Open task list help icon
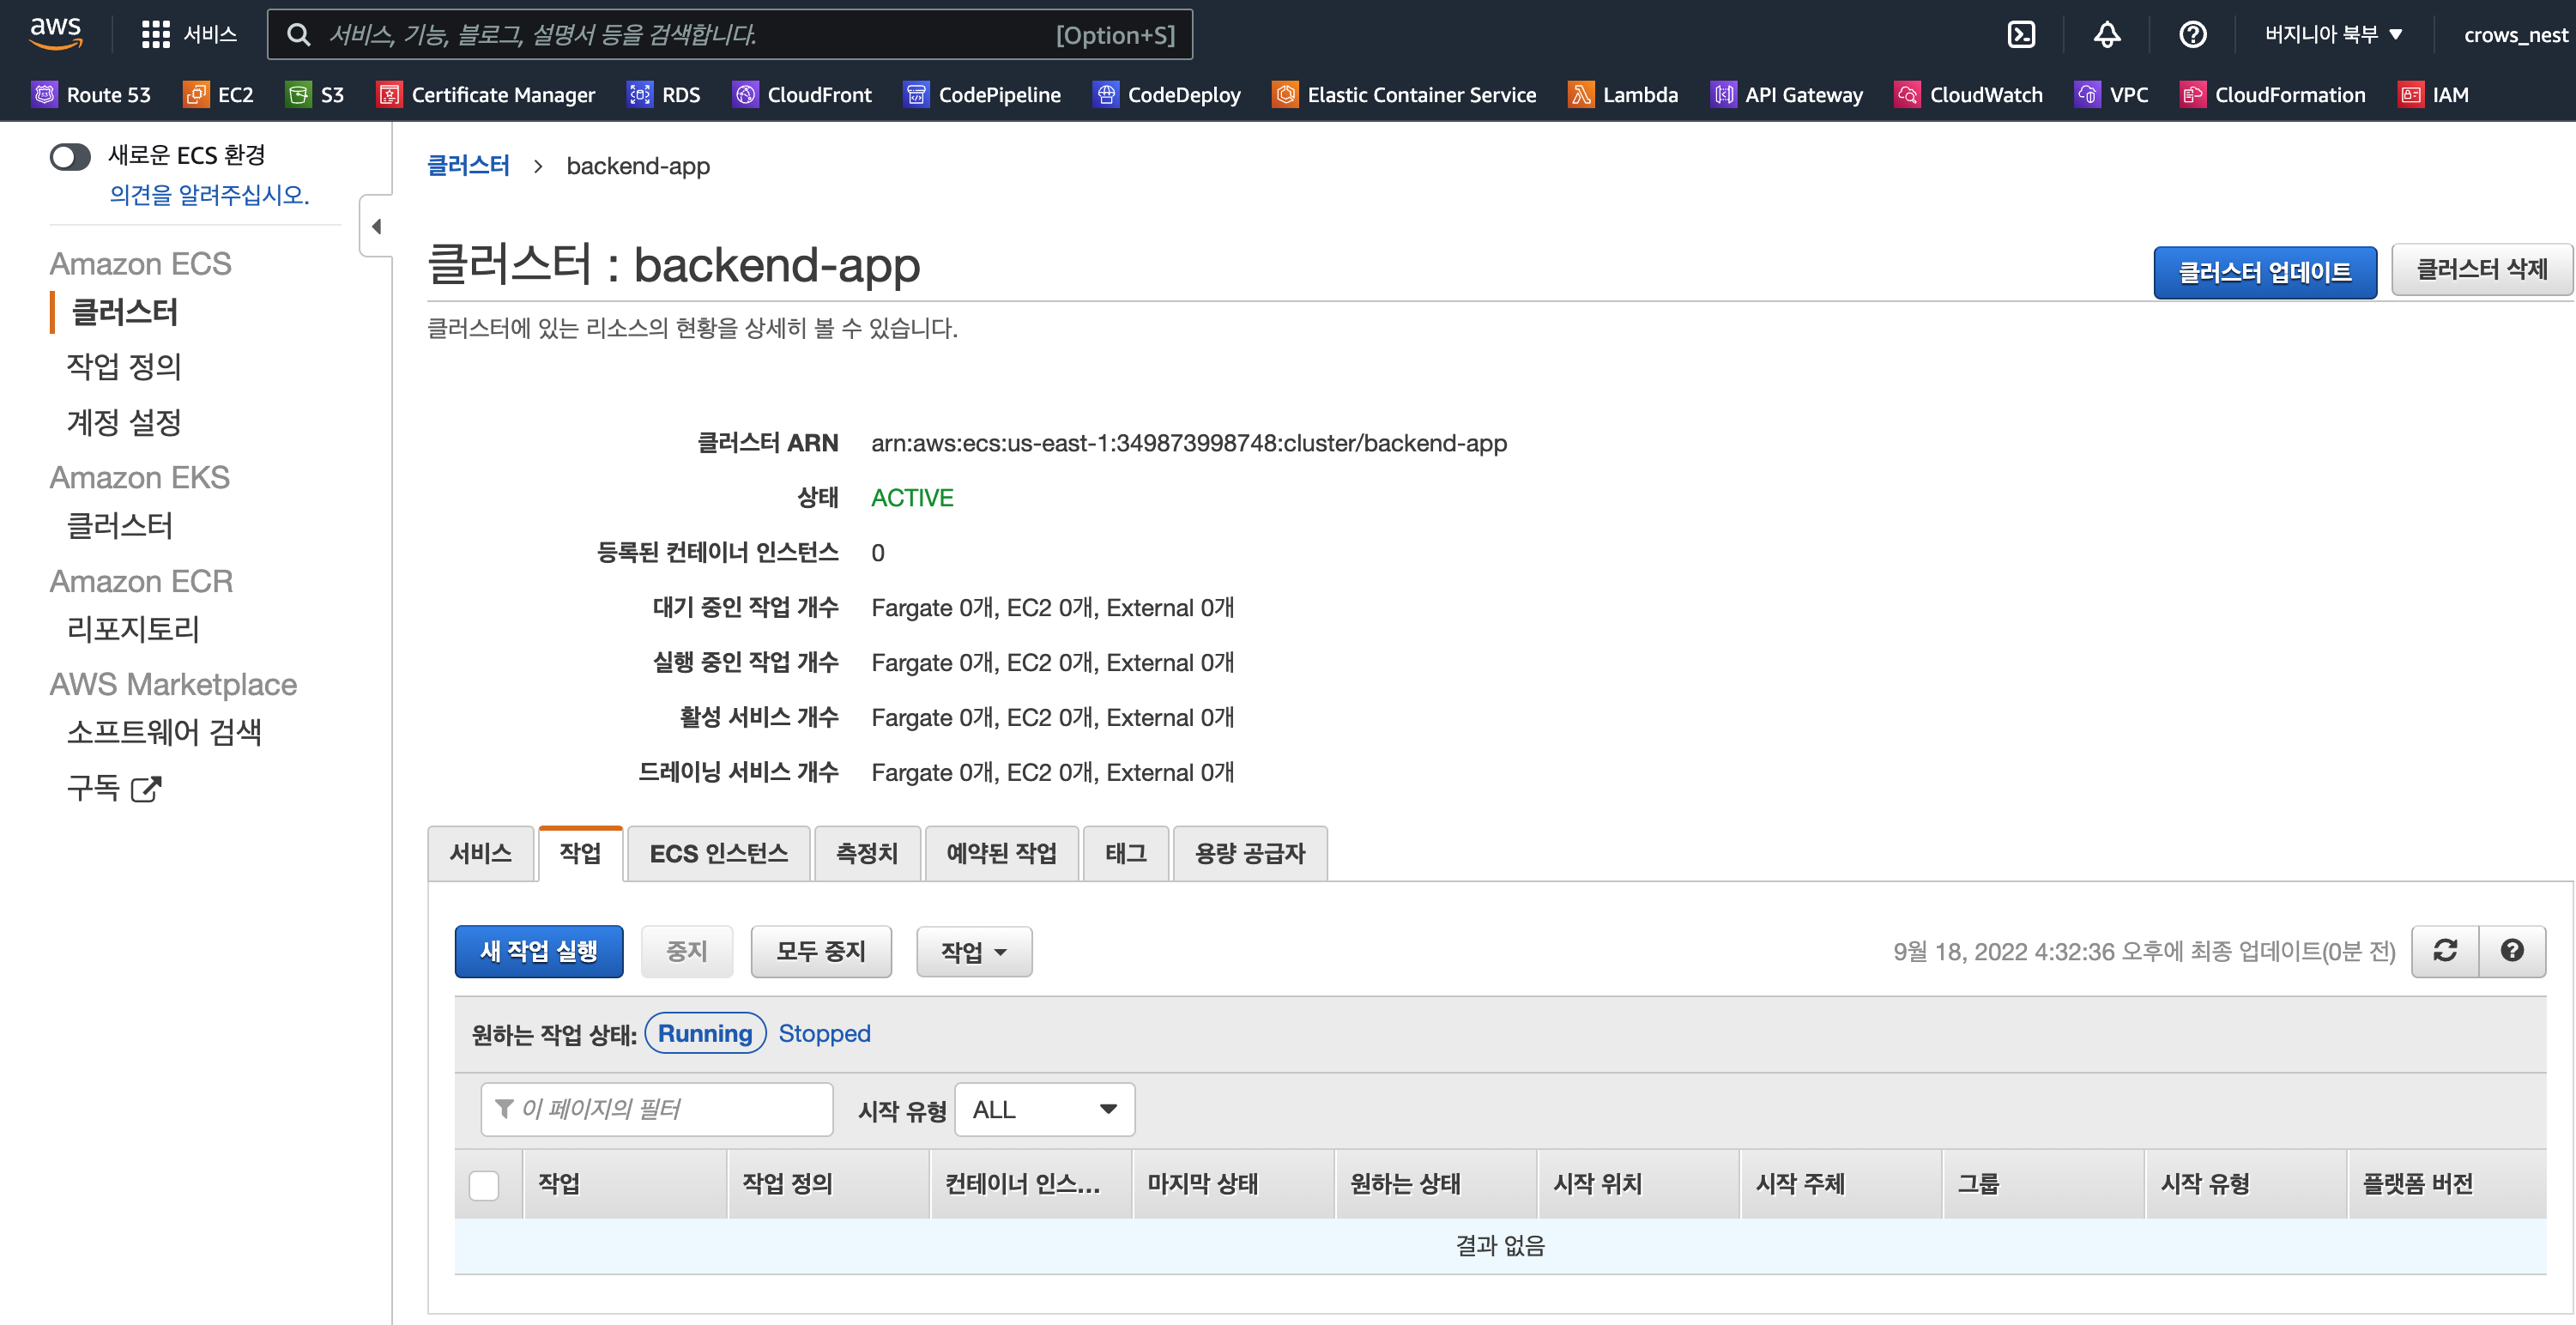The image size is (2576, 1325). (x=2512, y=951)
